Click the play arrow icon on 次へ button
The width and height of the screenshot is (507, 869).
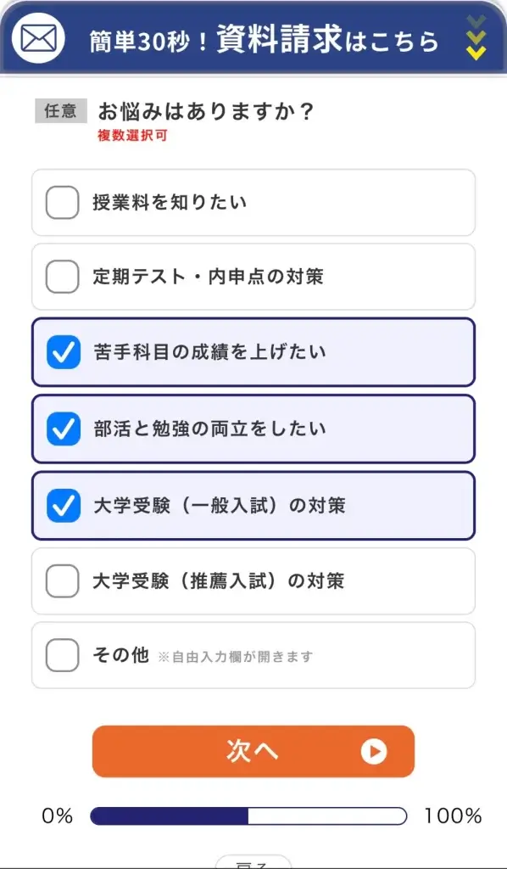[x=374, y=752]
